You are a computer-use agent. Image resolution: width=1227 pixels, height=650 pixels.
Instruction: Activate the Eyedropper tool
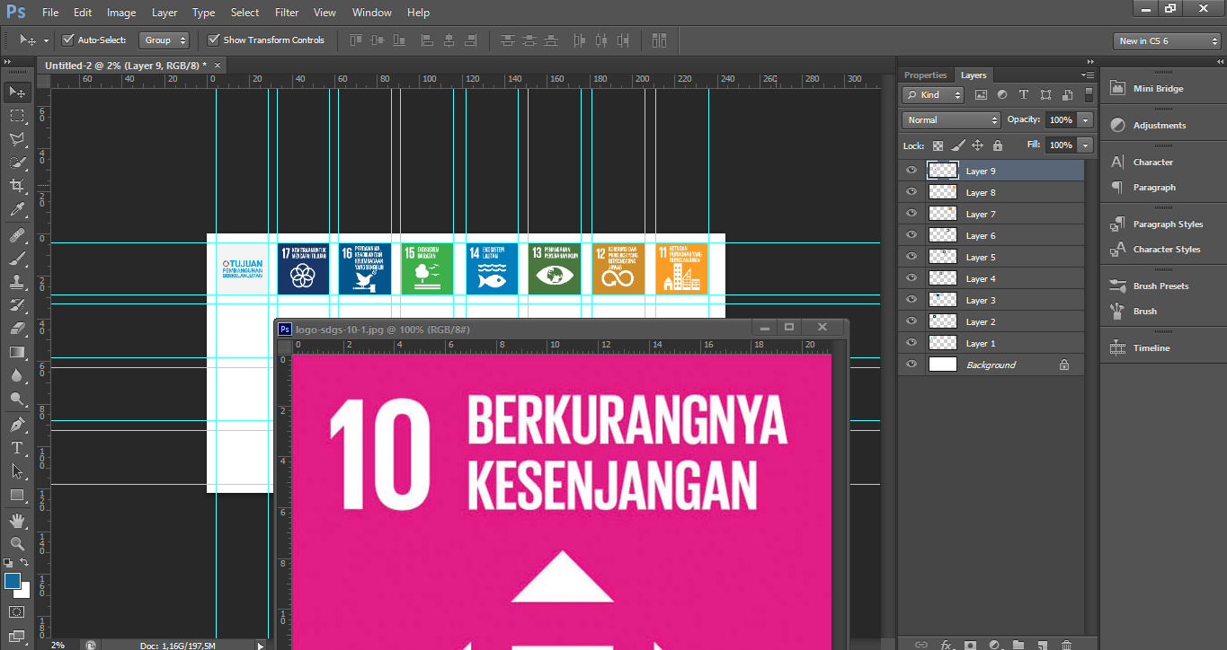tap(16, 210)
